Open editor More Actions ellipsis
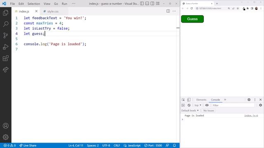The image size is (264, 148). click(174, 11)
